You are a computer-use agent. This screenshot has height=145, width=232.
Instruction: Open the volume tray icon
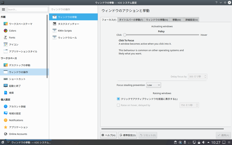[x=204, y=142]
